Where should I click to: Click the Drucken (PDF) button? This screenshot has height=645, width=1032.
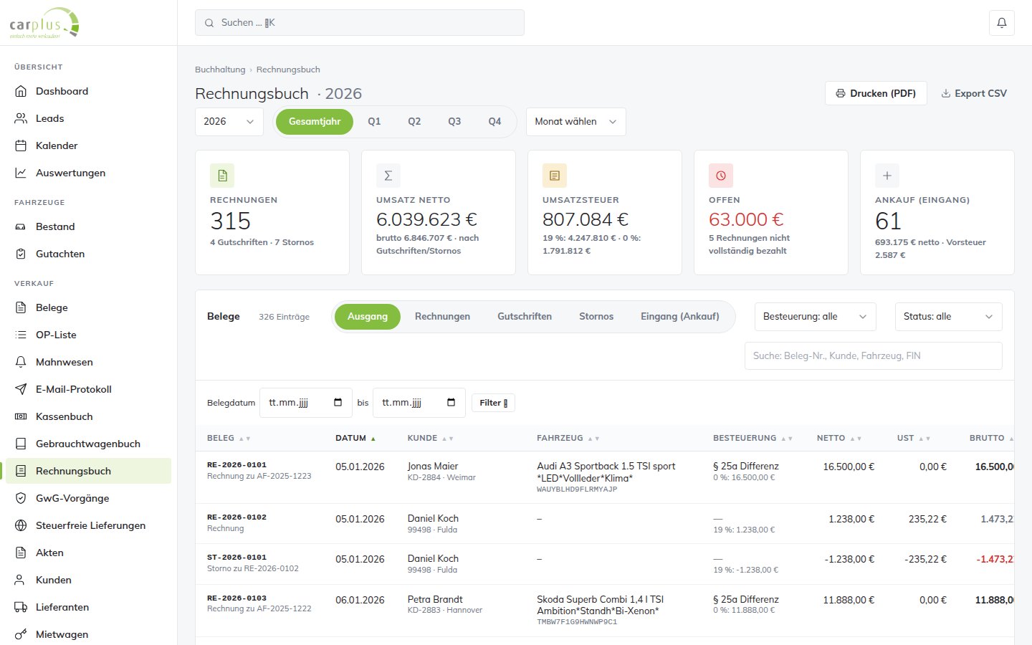(x=876, y=93)
